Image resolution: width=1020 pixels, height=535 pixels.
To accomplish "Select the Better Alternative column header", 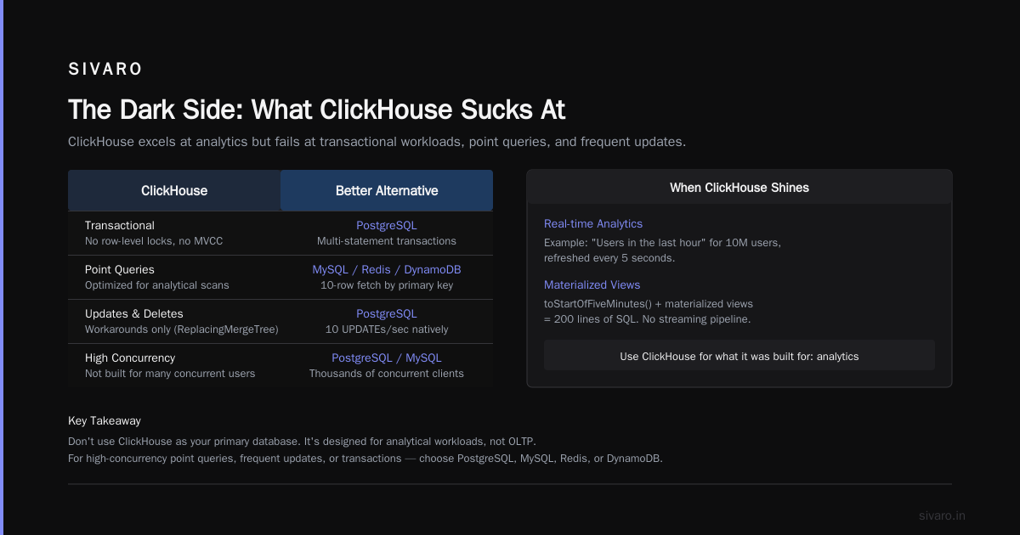I will (387, 190).
